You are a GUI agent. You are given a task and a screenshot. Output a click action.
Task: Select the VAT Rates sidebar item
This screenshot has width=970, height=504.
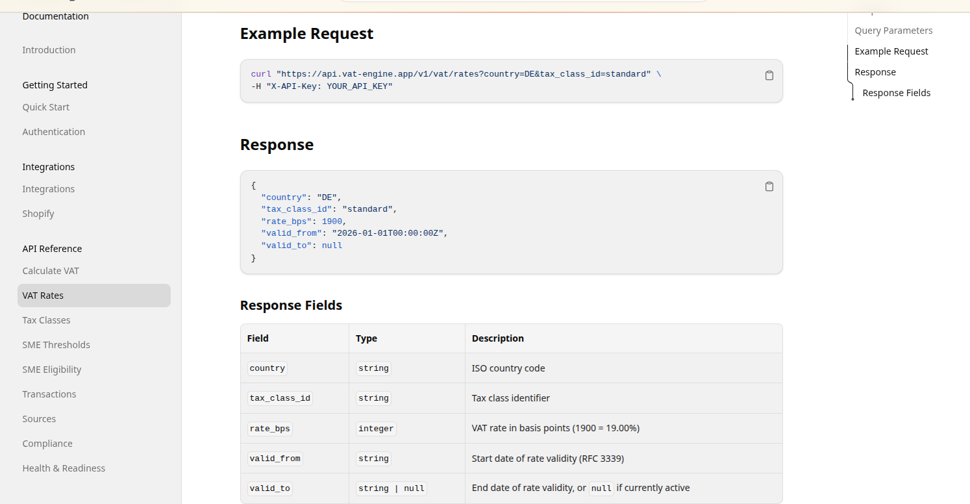coord(94,296)
